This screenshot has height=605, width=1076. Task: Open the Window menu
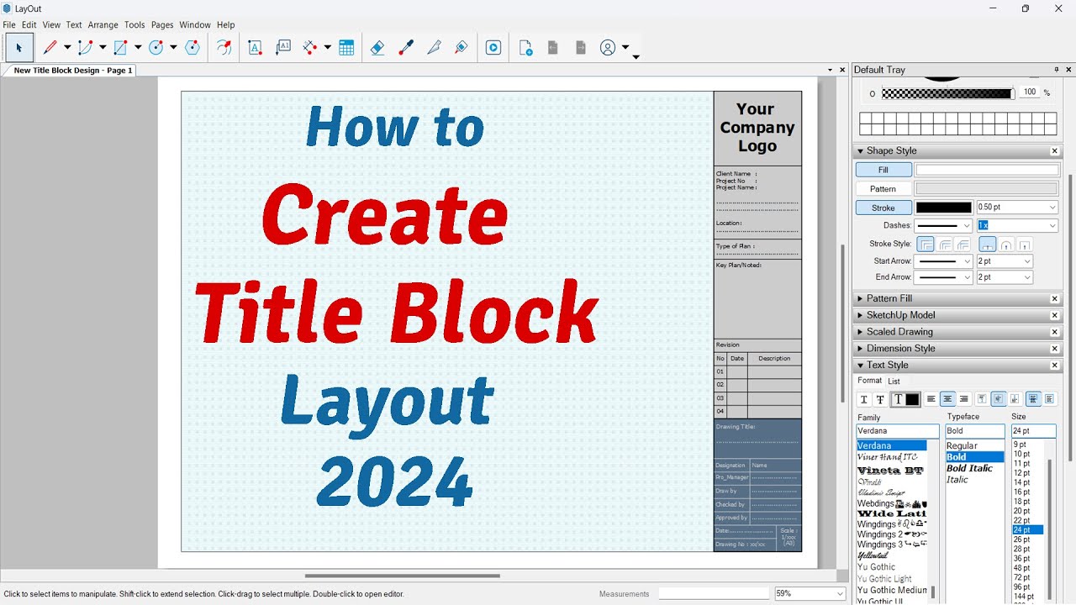pyautogui.click(x=195, y=25)
